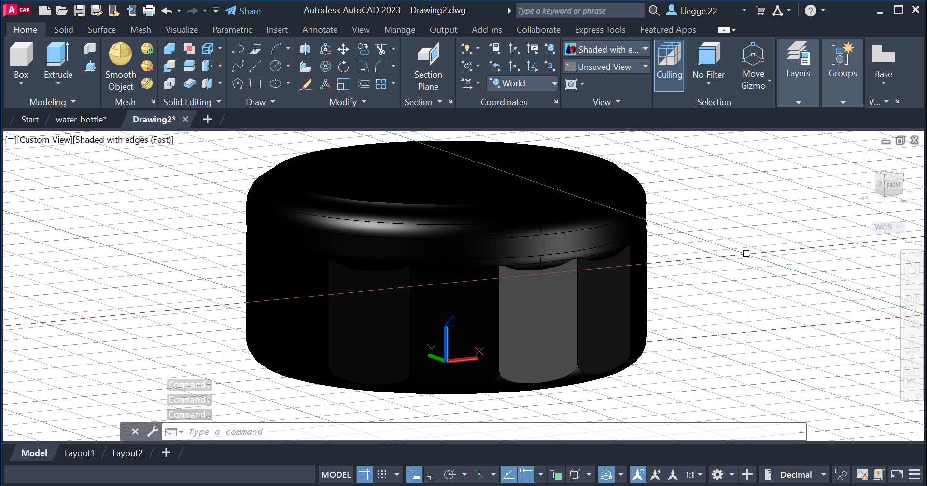927x486 pixels.
Task: Click the Undo arrow icon
Action: (167, 11)
